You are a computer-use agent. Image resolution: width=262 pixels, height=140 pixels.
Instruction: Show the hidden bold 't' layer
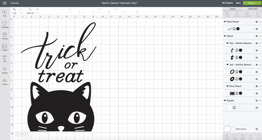tap(256, 58)
